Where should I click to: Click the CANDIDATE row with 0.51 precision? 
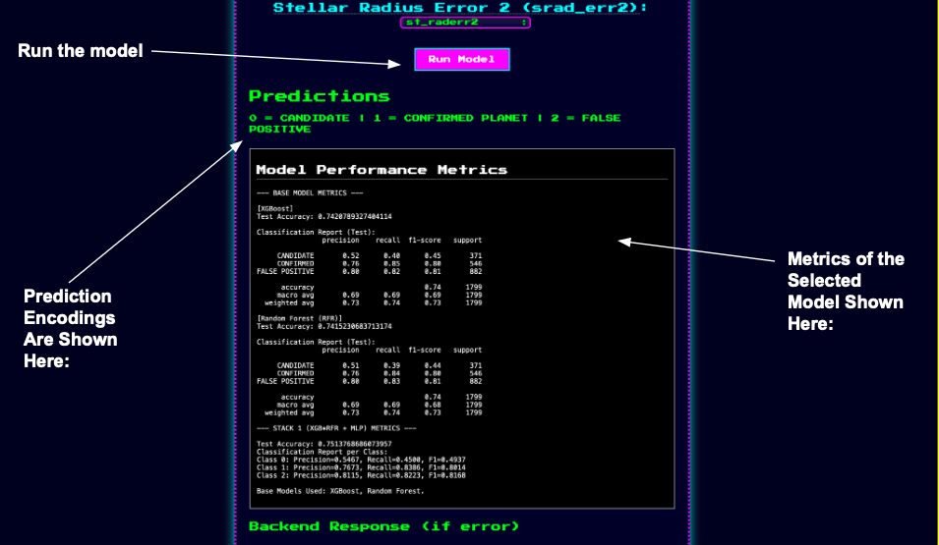click(x=379, y=365)
